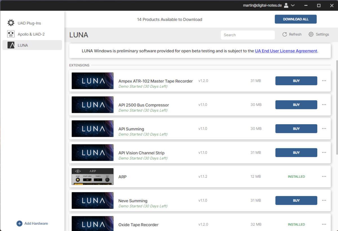Viewport: 338px width, 231px height.
Task: Download all 14 available products
Action: pyautogui.click(x=296, y=19)
